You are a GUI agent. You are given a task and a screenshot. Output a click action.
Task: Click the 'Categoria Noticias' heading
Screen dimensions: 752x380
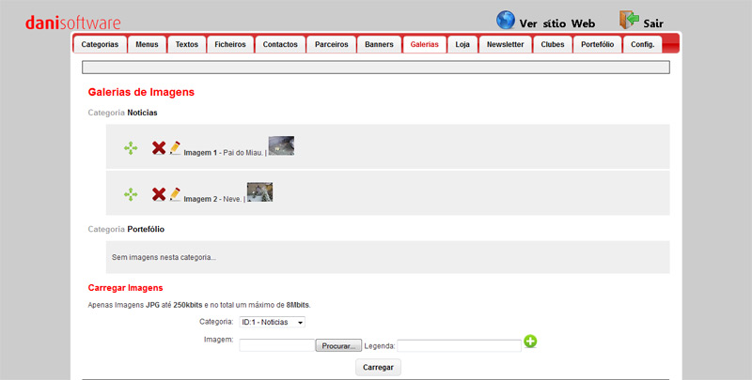click(x=123, y=113)
